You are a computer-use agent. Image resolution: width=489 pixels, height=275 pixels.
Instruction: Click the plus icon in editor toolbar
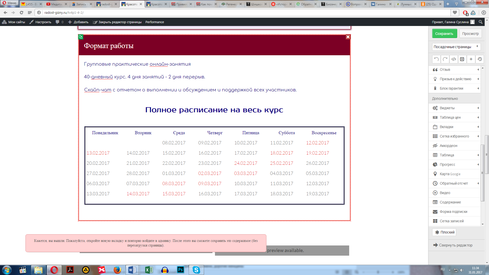point(471,59)
